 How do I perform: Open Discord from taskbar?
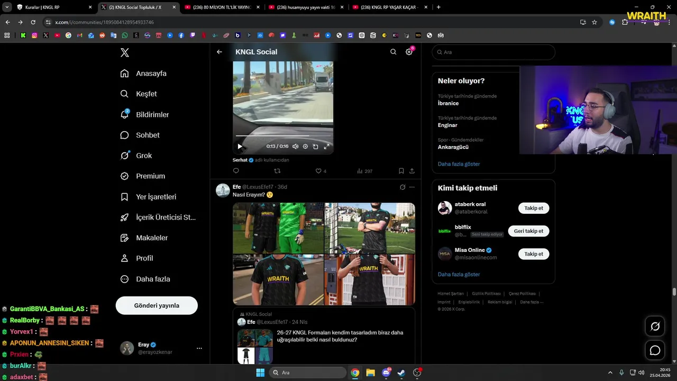click(x=386, y=373)
